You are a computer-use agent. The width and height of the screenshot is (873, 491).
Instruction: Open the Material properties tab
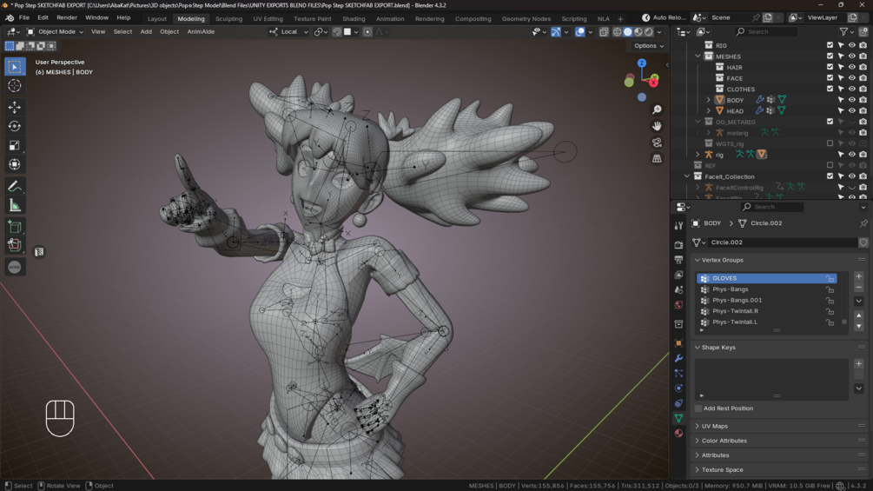coord(678,433)
